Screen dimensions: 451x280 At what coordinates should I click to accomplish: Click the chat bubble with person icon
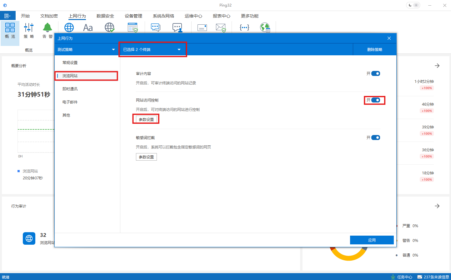(177, 28)
